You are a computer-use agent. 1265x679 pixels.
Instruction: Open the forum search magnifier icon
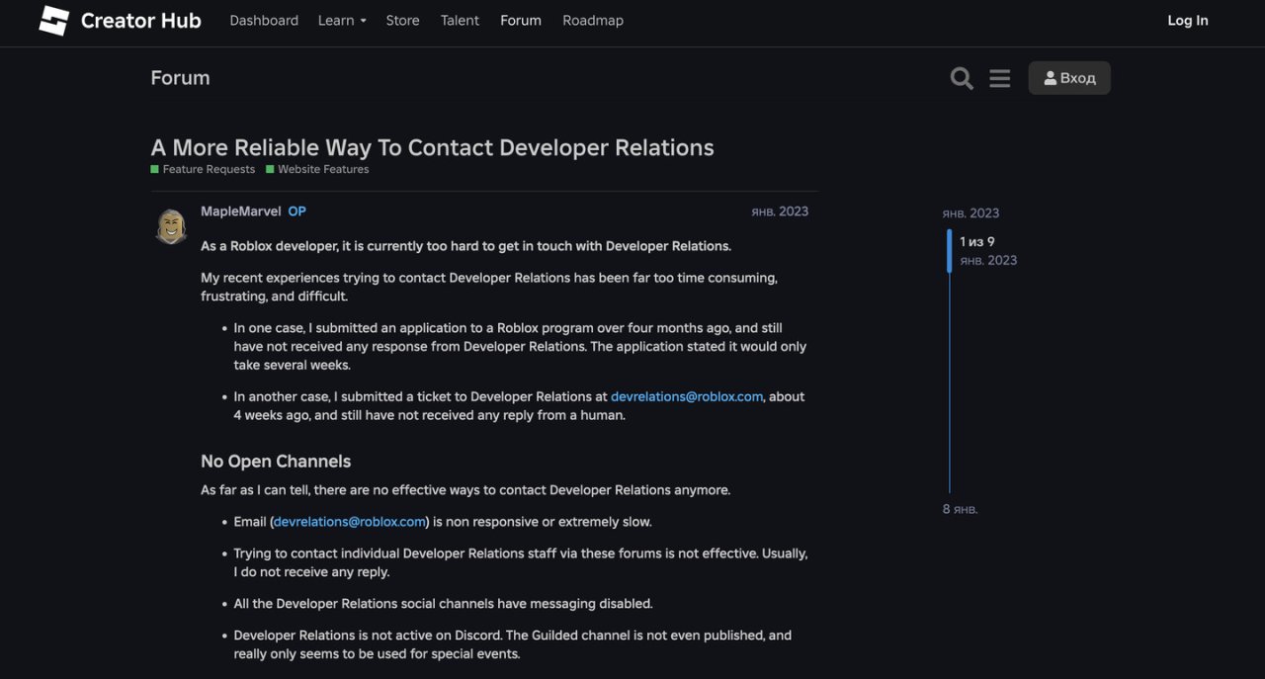(x=961, y=78)
